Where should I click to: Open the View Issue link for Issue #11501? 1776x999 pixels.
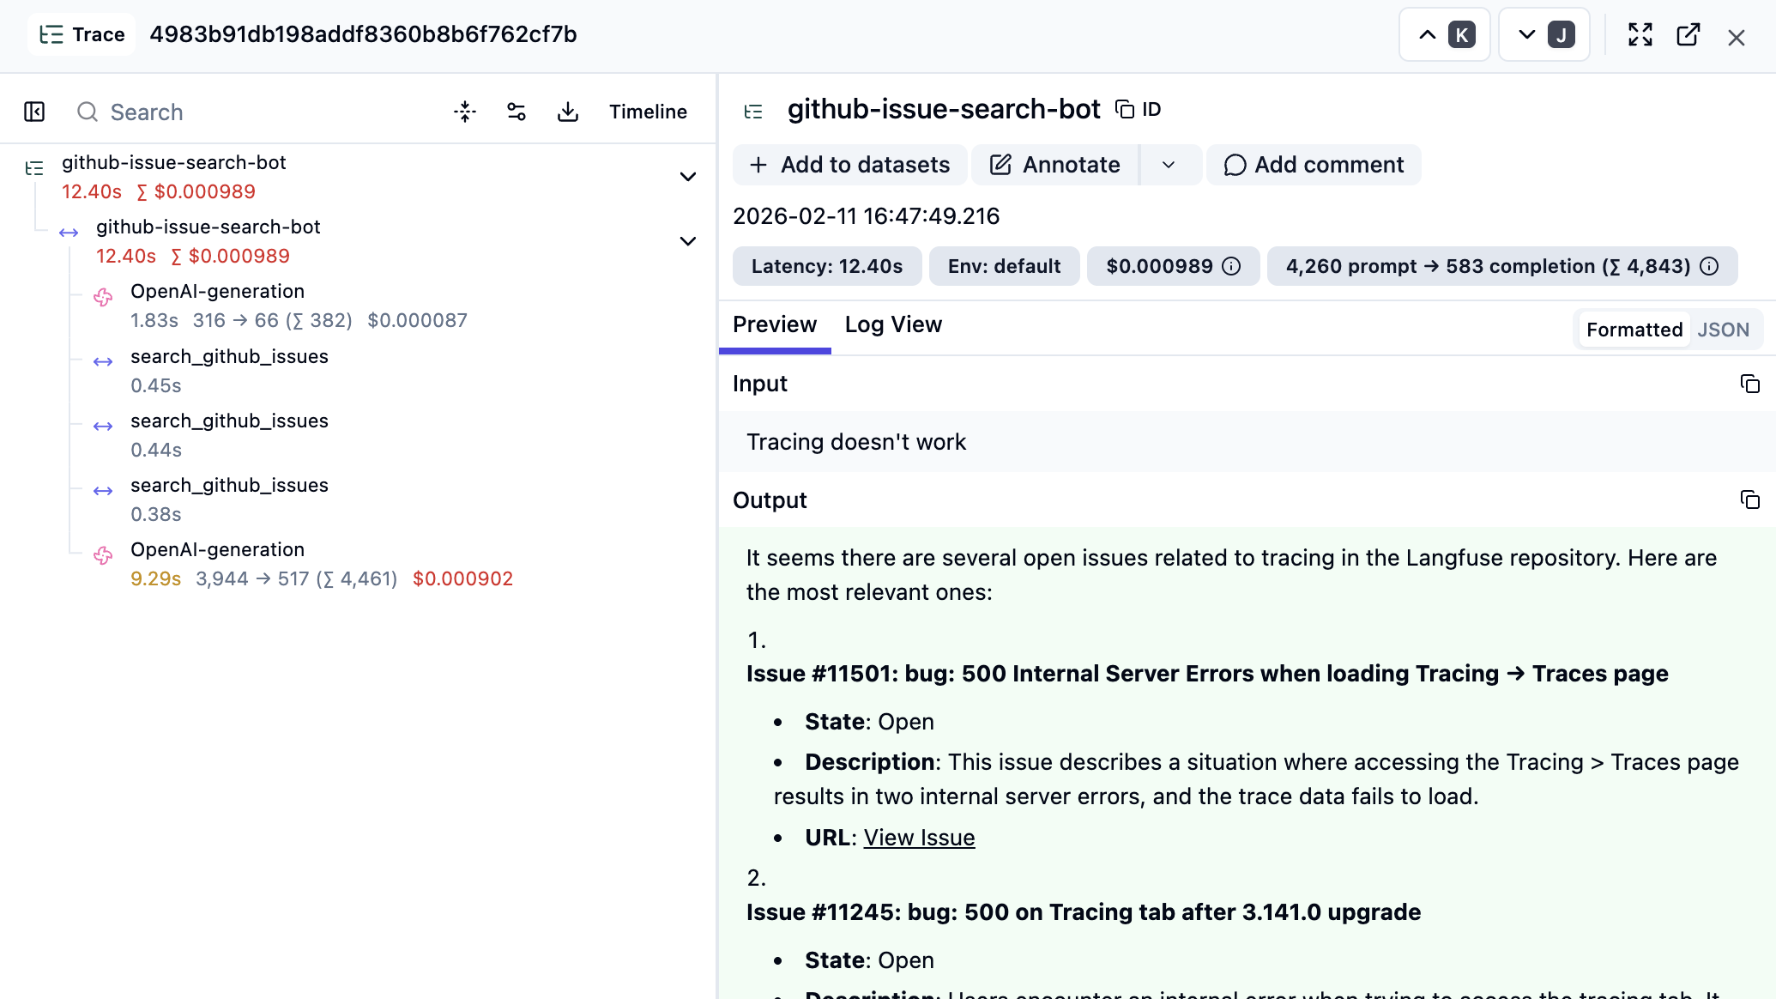919,837
